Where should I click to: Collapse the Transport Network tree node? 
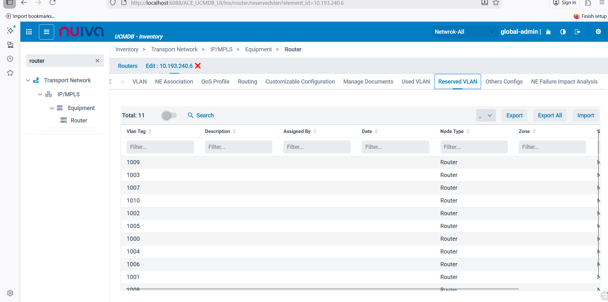(x=28, y=80)
